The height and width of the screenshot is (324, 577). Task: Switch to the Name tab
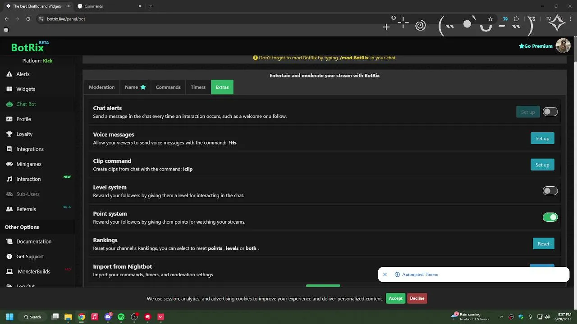tap(135, 87)
